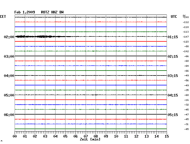Select minute tick label '01'
190x144 pixels.
click(x=25, y=136)
